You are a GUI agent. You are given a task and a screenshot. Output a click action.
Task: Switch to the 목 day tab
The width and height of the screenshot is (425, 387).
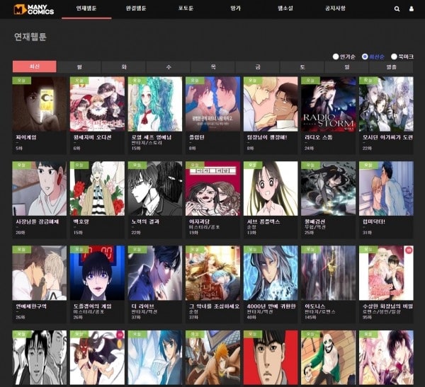click(x=213, y=67)
